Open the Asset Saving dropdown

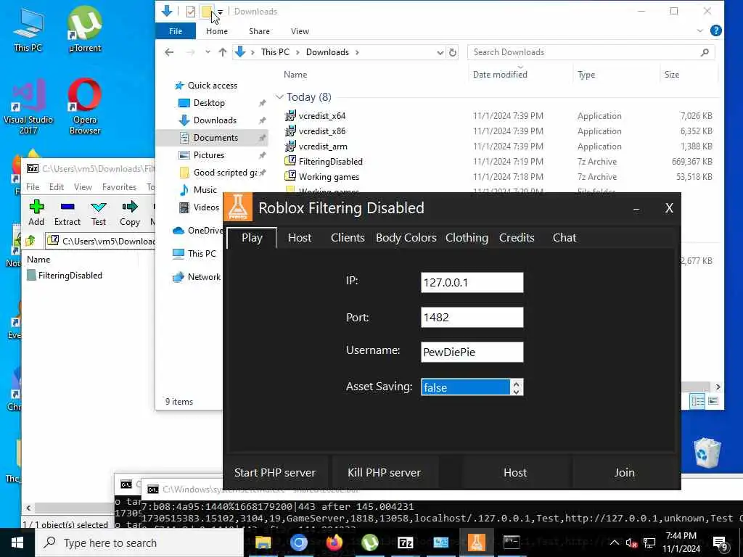tap(517, 387)
